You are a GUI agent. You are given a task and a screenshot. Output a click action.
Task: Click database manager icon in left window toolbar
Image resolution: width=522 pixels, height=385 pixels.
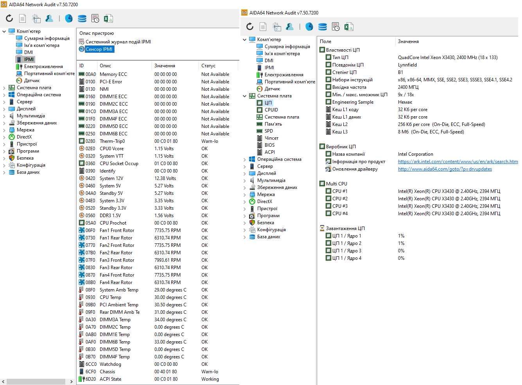[x=82, y=18]
